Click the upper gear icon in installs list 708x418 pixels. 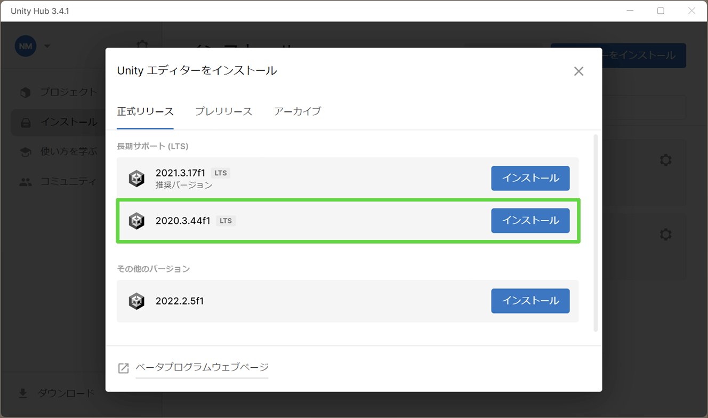click(665, 160)
